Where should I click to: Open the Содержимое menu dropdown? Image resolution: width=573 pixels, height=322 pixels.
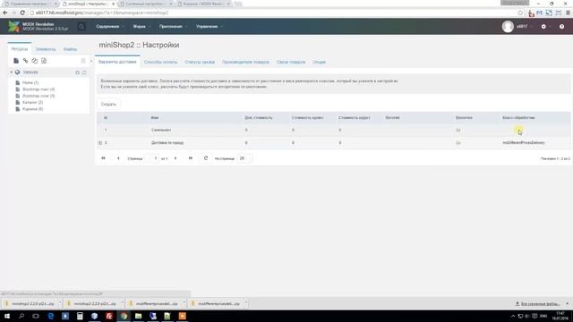[110, 26]
